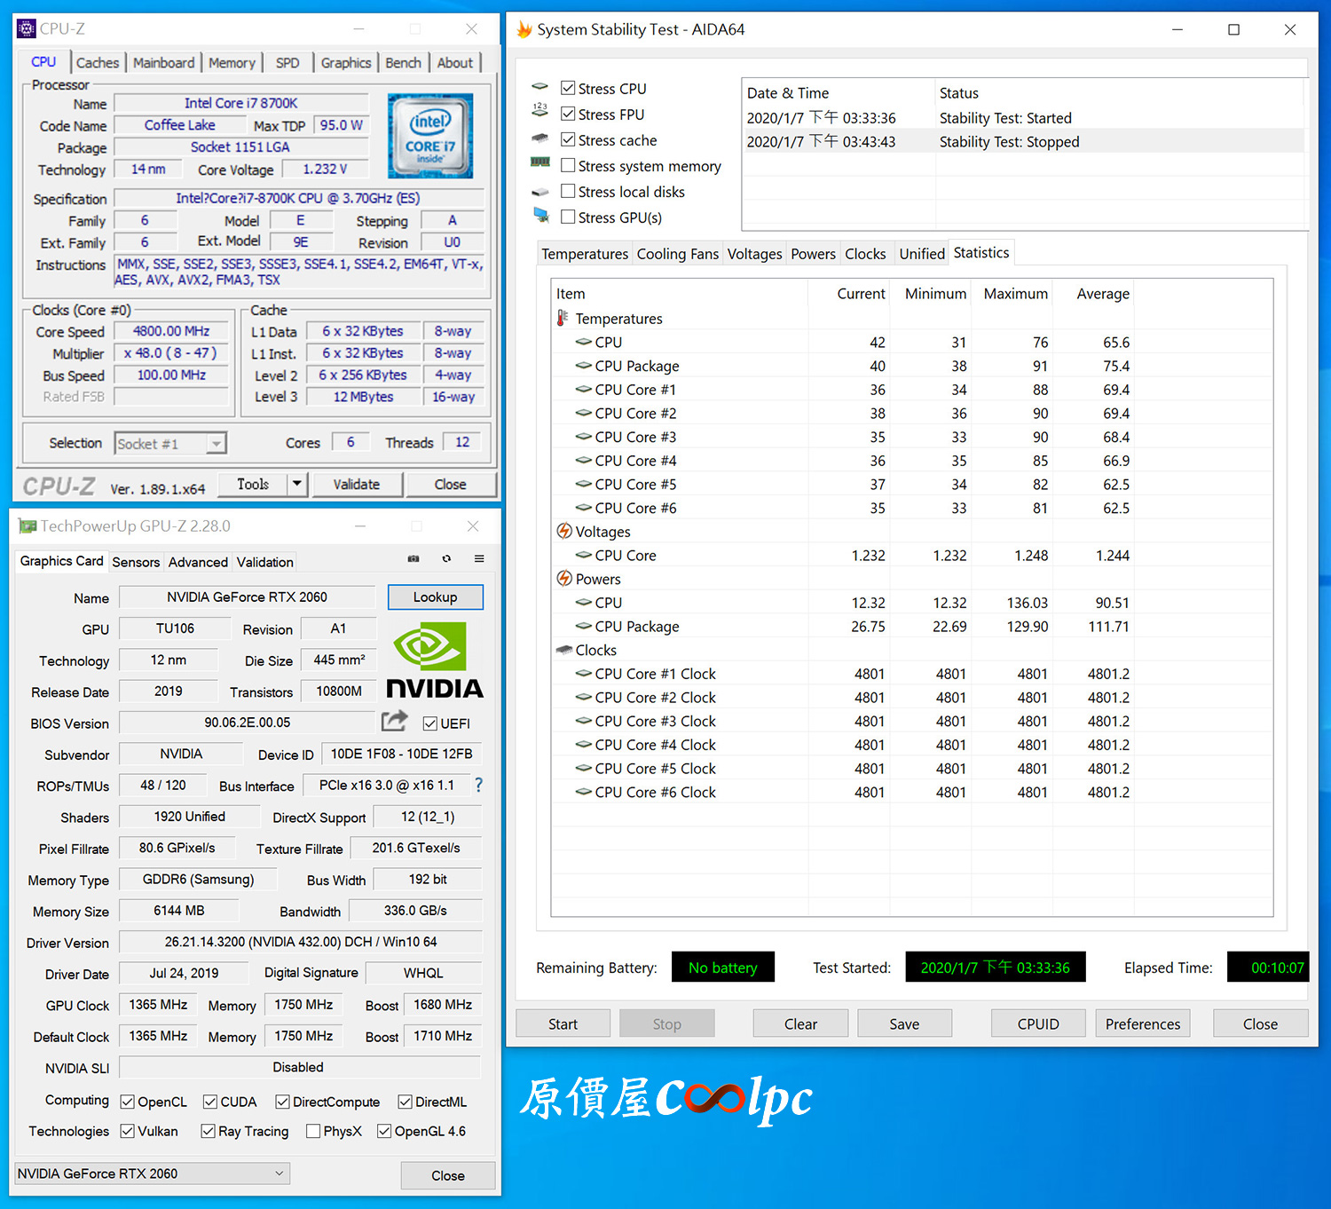
Task: Click the Intel Core i7 logo
Action: (430, 136)
